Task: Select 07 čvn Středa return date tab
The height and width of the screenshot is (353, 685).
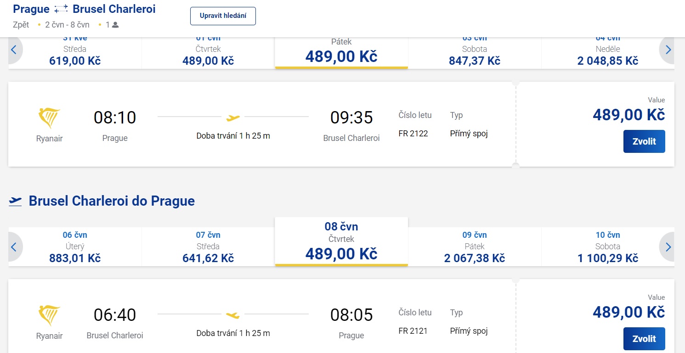Action: [x=208, y=247]
